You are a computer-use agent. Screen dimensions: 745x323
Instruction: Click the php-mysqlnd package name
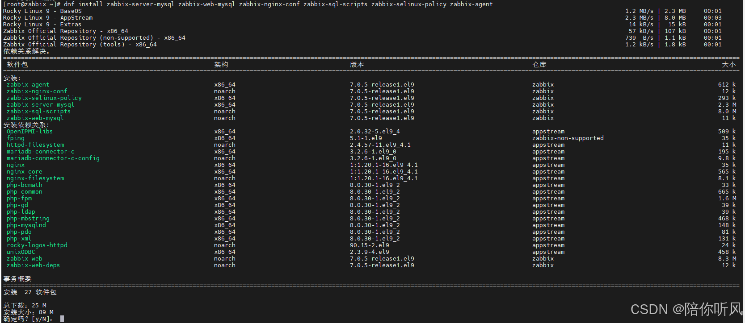click(x=26, y=225)
